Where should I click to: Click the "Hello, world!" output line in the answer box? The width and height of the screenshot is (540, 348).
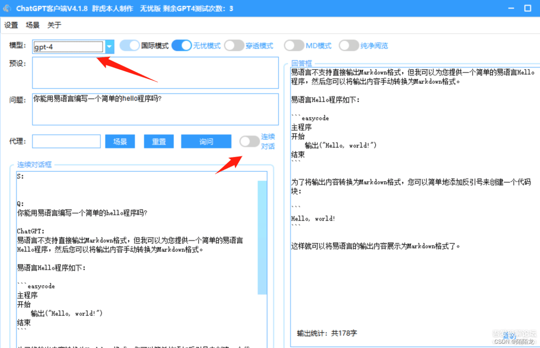click(314, 219)
